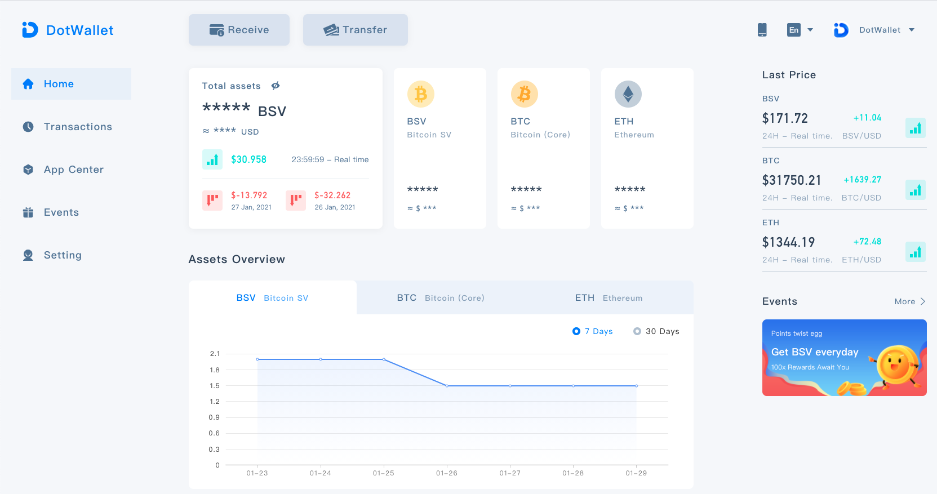The height and width of the screenshot is (494, 937).
Task: Click the Bitcoin Core coin icon
Action: tap(524, 94)
